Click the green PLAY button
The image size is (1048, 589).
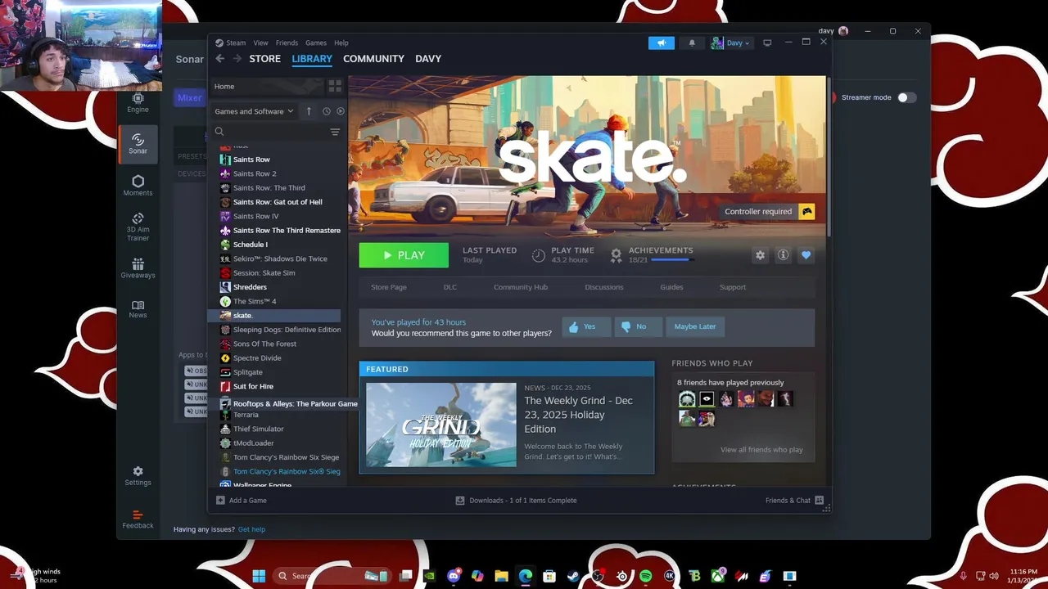tap(404, 255)
